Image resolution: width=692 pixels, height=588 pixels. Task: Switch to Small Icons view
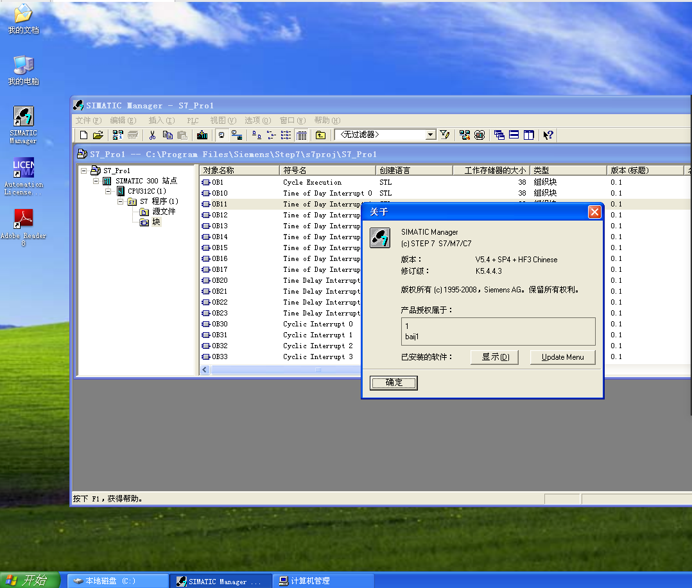point(272,135)
